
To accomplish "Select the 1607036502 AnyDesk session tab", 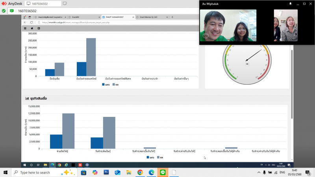I will [x=43, y=4].
